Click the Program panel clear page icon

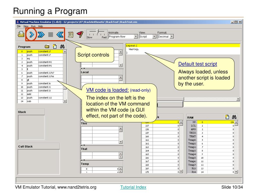(55, 46)
